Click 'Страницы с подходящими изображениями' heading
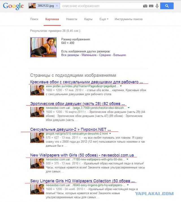181x202 pixels. (x=73, y=75)
